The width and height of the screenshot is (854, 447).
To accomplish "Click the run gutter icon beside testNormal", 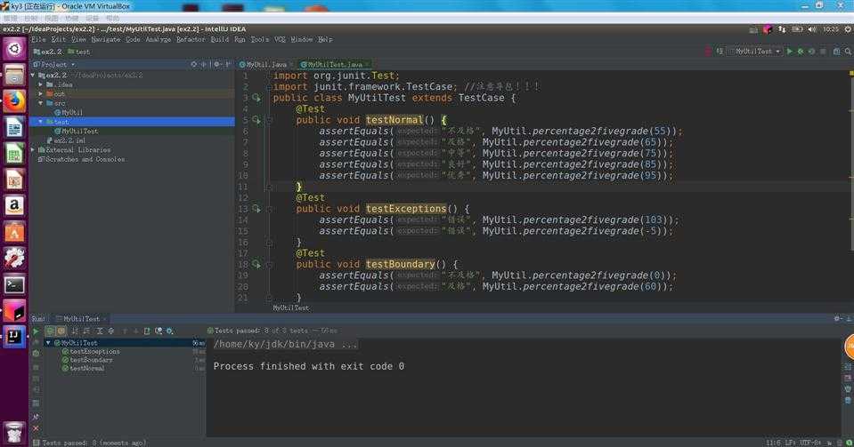I will [x=256, y=120].
